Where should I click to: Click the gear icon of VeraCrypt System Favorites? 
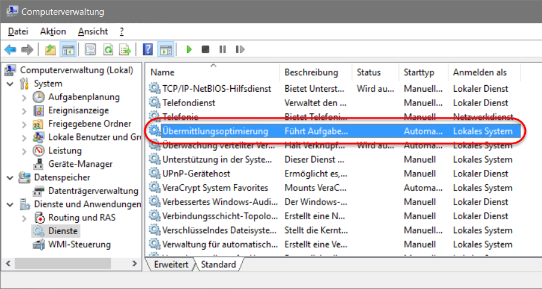154,188
